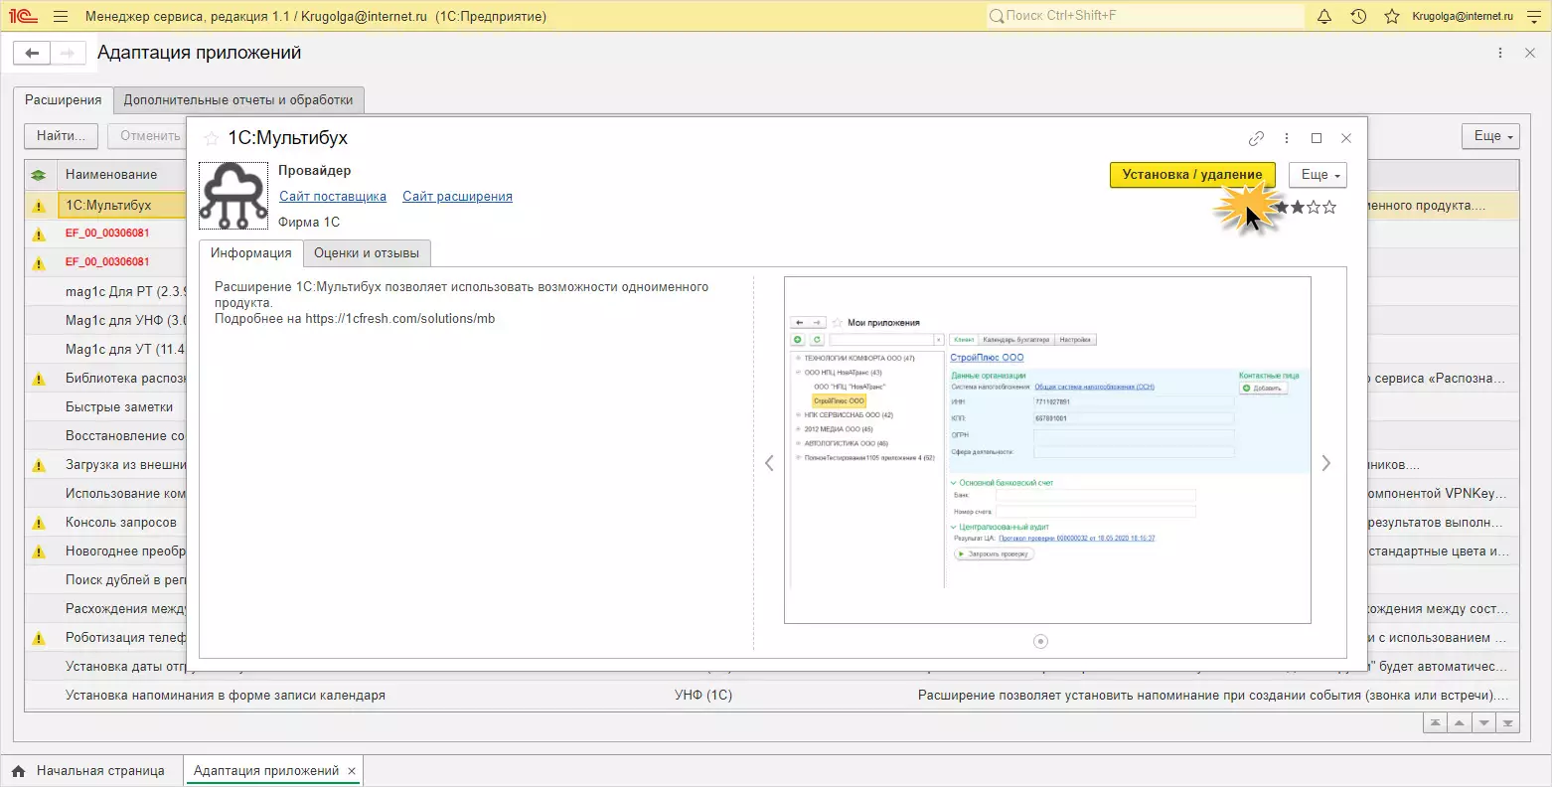Open notifications bell icon
Image resolution: width=1552 pixels, height=787 pixels.
(x=1323, y=16)
